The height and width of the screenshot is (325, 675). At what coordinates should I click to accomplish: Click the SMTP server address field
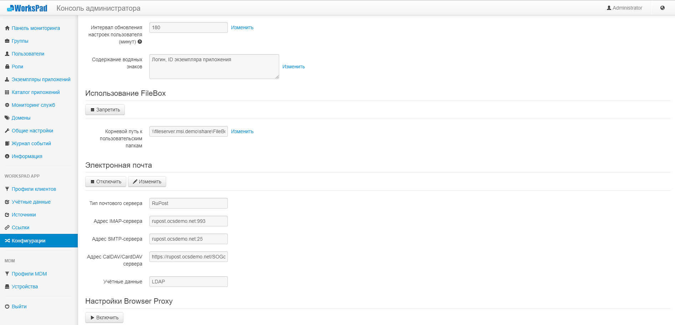188,239
